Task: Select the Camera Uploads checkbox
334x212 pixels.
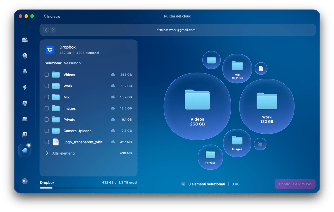Action: pyautogui.click(x=47, y=131)
